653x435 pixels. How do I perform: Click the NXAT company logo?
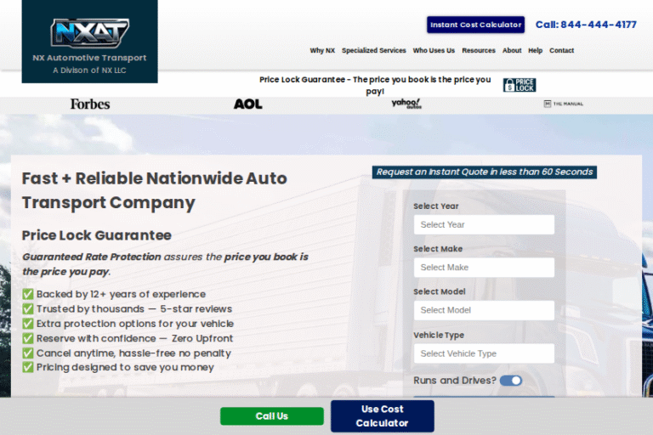tap(89, 33)
